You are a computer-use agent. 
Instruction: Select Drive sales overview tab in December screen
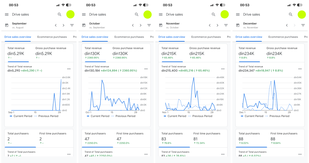point(249,37)
